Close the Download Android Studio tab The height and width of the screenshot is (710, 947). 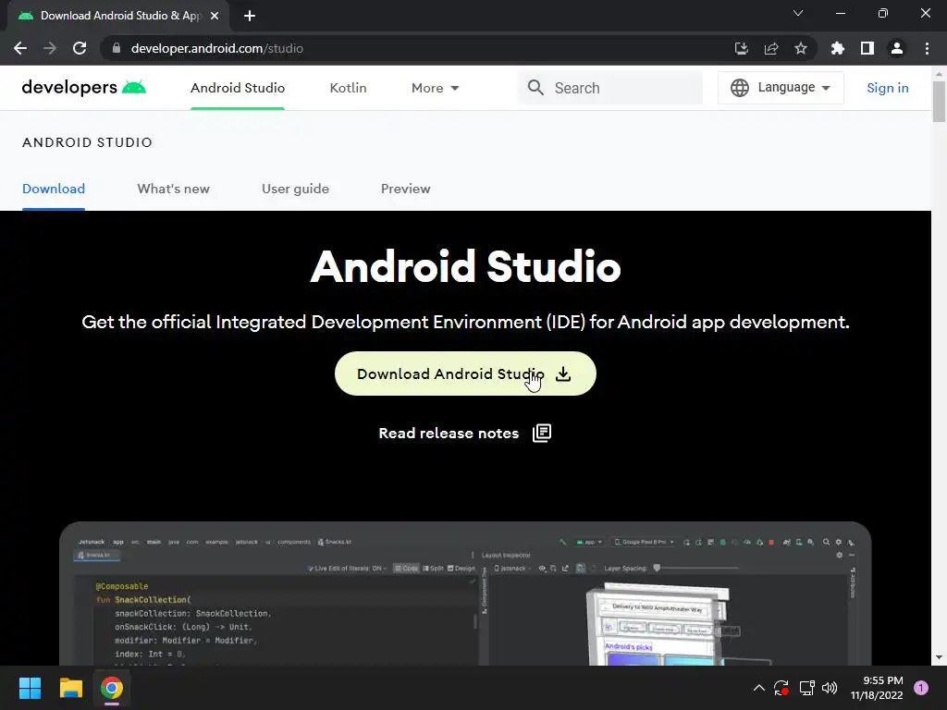coord(215,16)
